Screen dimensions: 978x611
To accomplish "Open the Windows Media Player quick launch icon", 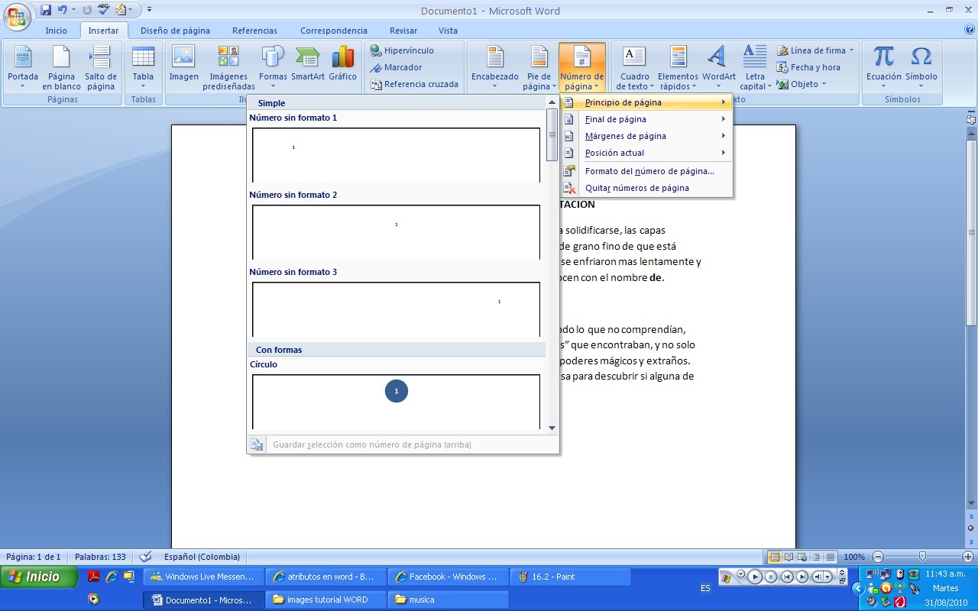I will (x=94, y=600).
